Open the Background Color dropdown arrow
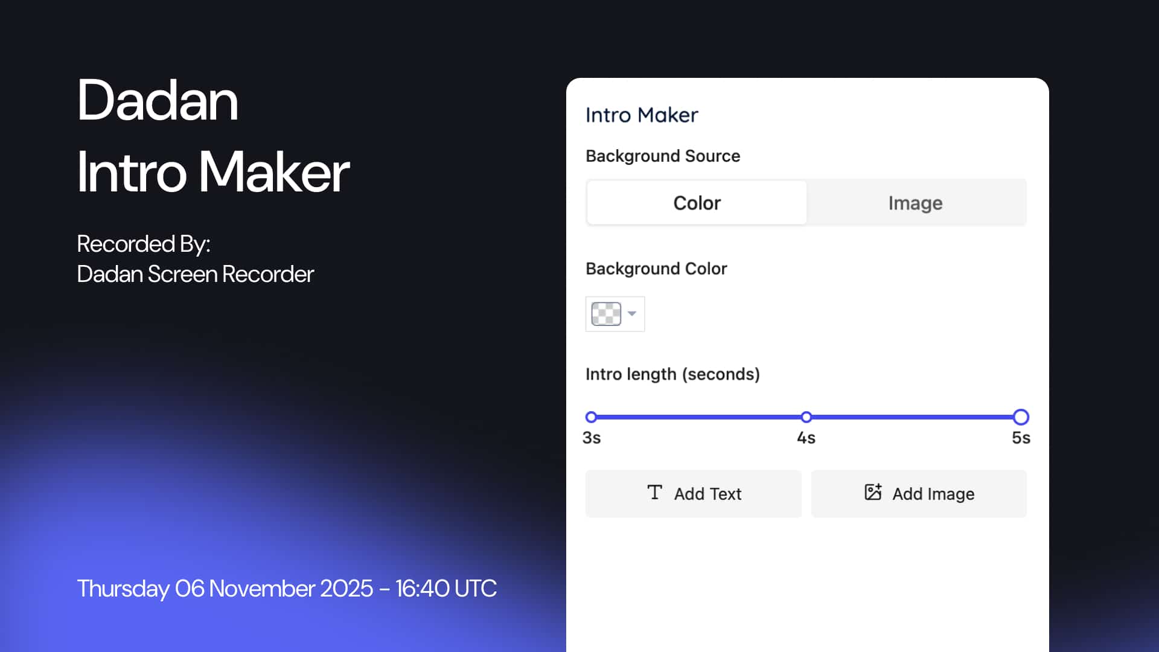 632,314
